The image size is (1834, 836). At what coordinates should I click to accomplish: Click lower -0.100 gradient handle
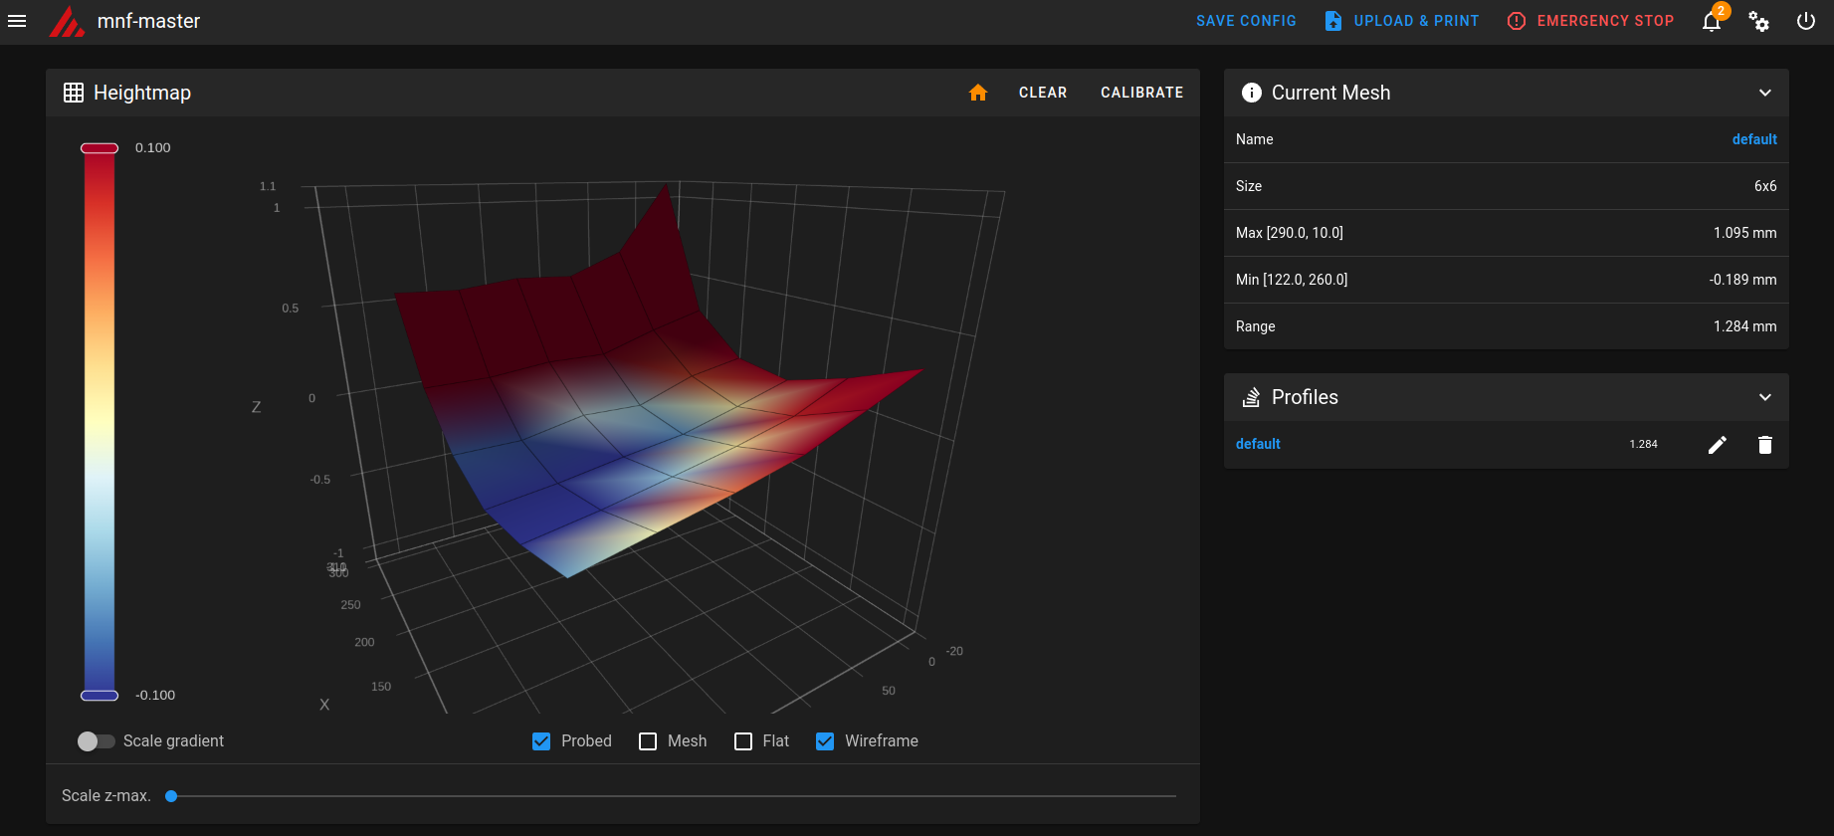(100, 696)
